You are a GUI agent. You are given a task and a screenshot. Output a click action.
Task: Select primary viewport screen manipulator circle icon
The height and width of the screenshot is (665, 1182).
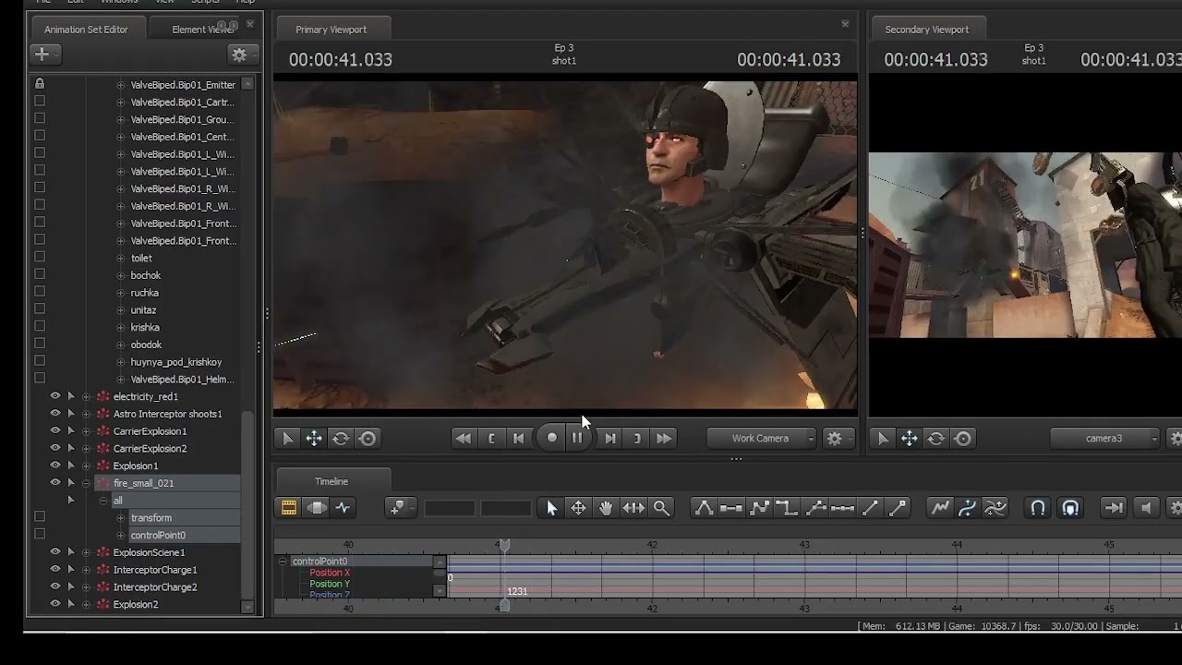click(x=368, y=439)
